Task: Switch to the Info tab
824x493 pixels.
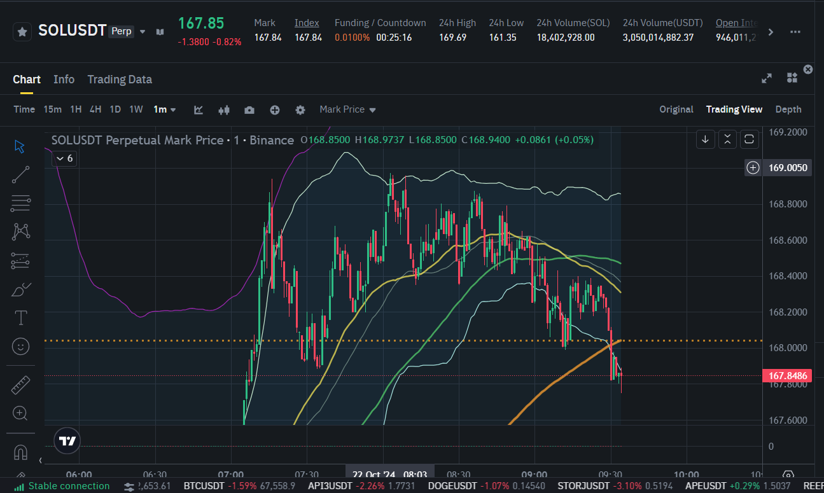Action: [64, 80]
